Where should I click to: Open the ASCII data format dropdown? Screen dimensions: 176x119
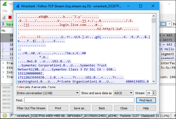pos(123,93)
